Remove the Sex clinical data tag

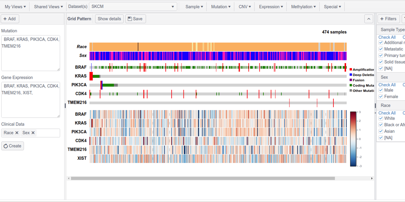(x=33, y=133)
